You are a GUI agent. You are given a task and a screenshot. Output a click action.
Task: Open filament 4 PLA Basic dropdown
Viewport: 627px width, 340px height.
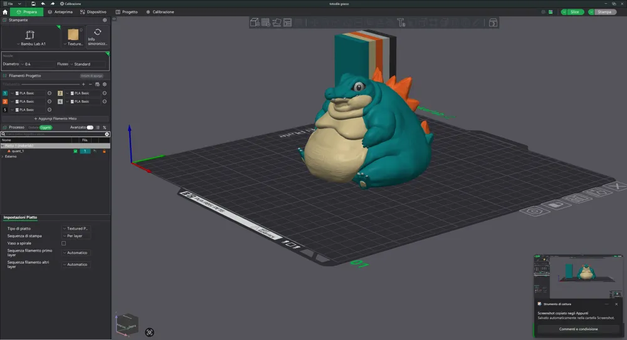pos(83,101)
